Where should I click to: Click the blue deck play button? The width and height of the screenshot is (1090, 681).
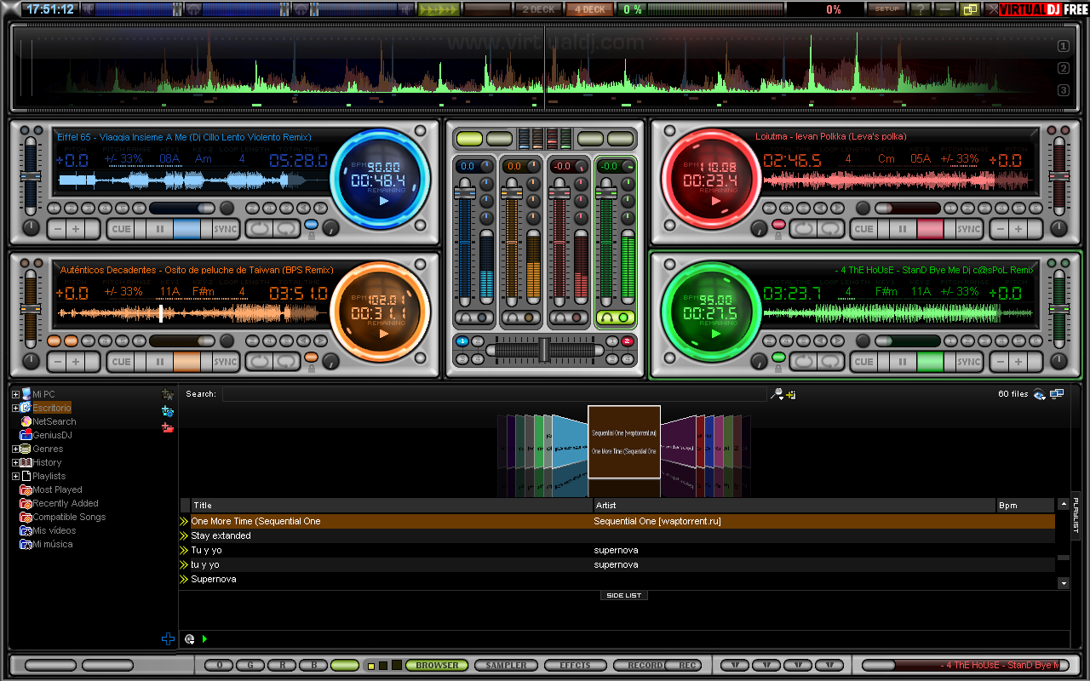pyautogui.click(x=187, y=229)
